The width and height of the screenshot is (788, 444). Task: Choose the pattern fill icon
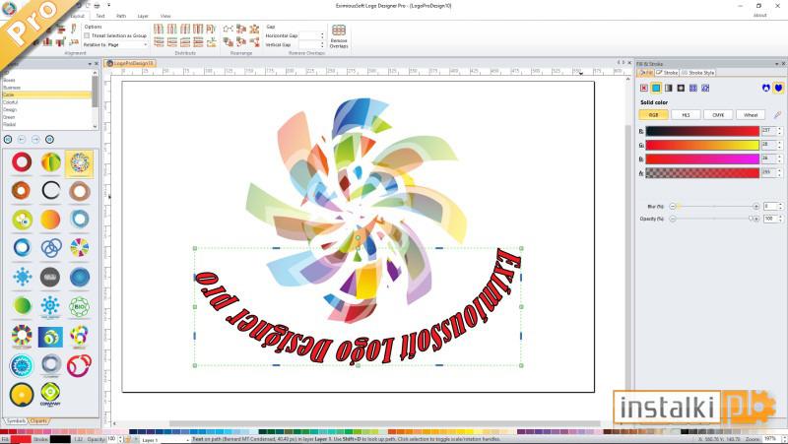click(693, 88)
